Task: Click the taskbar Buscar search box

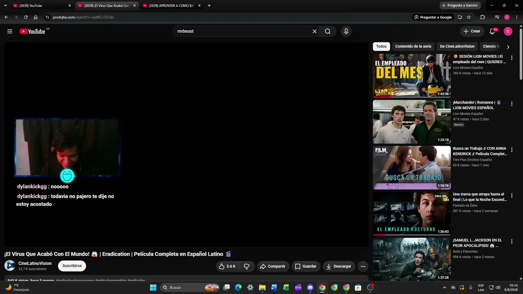Action: [190, 287]
